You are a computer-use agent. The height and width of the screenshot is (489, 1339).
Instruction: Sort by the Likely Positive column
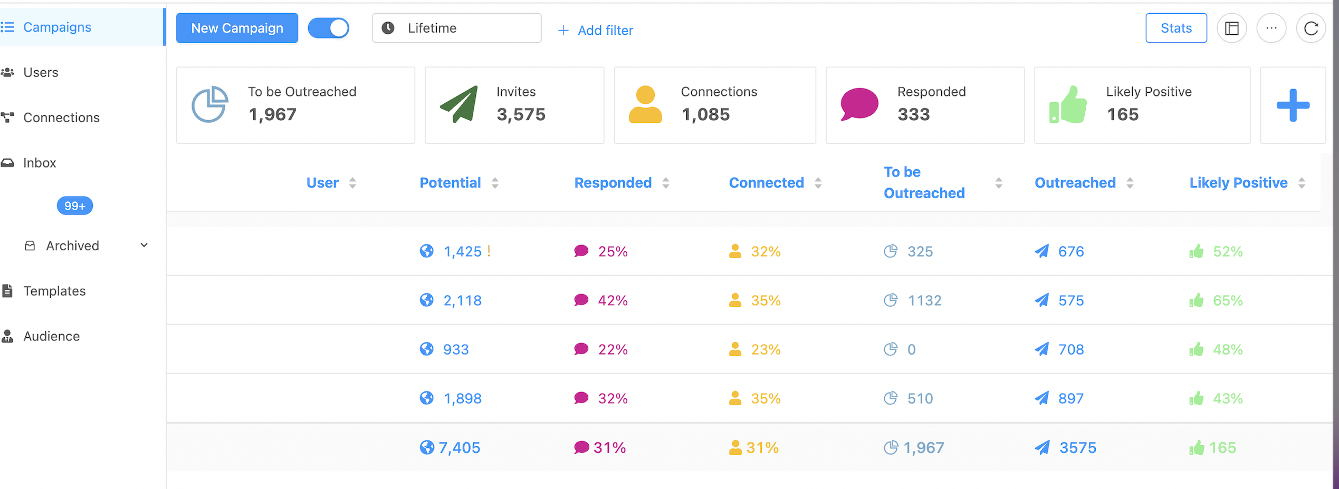1302,183
